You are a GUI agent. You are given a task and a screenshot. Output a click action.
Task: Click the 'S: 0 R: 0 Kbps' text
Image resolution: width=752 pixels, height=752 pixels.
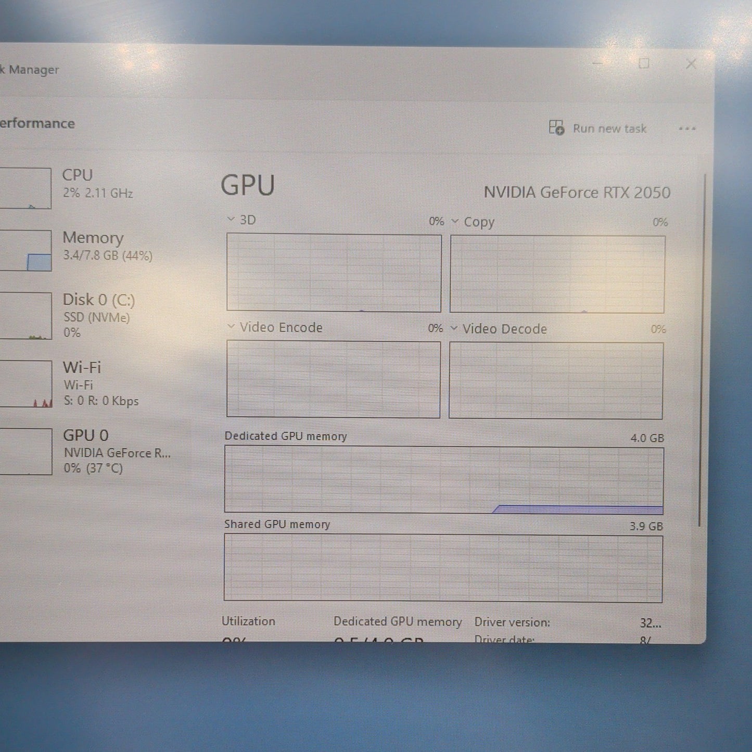pos(101,401)
